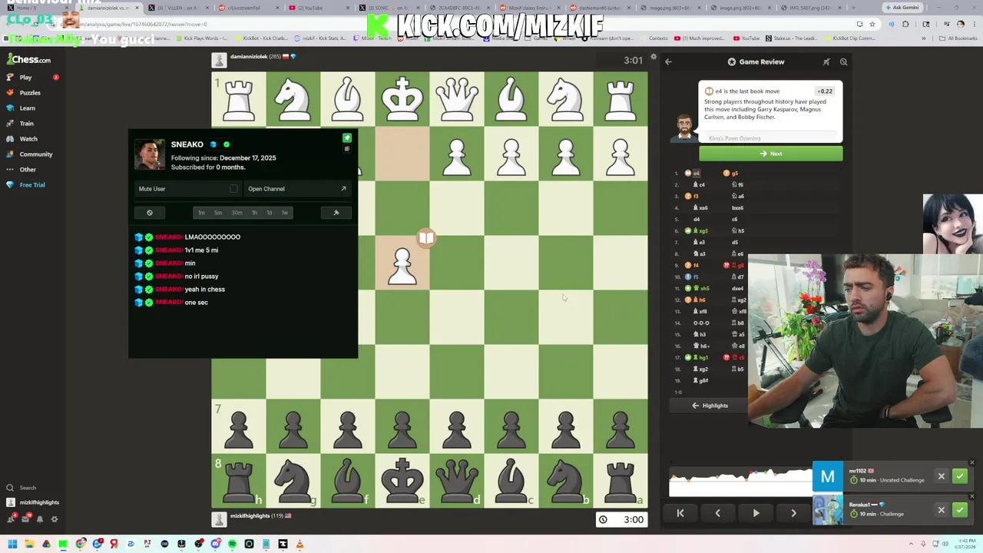983x553 pixels.
Task: Click the green pin icon on user card
Action: click(346, 138)
